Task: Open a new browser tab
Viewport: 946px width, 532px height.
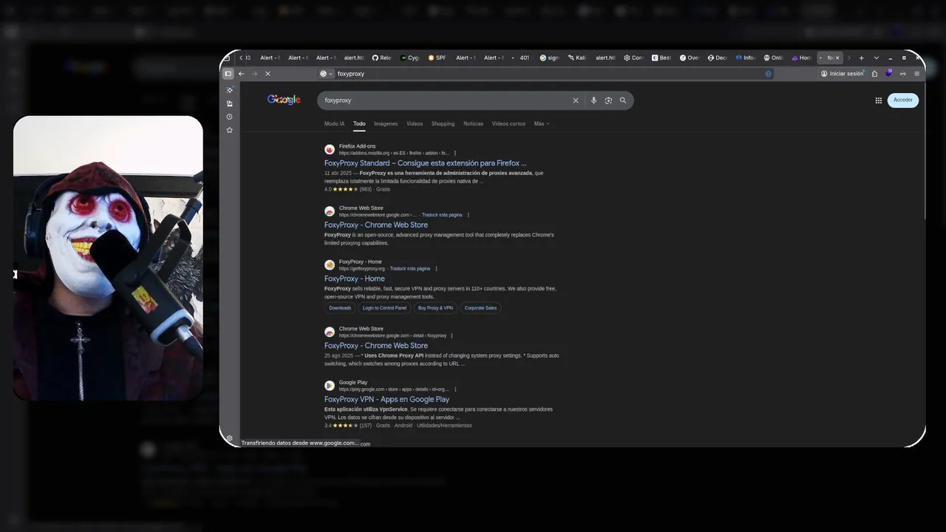Action: [x=861, y=58]
